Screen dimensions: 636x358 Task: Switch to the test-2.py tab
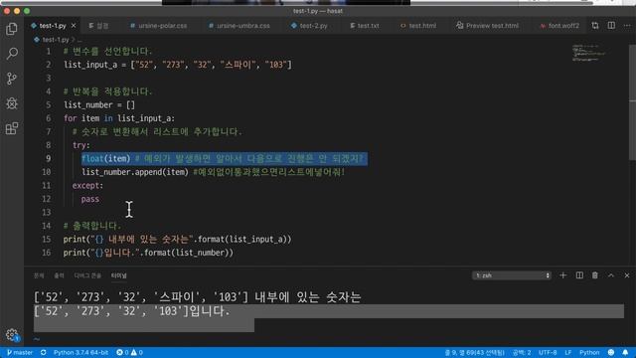click(309, 26)
